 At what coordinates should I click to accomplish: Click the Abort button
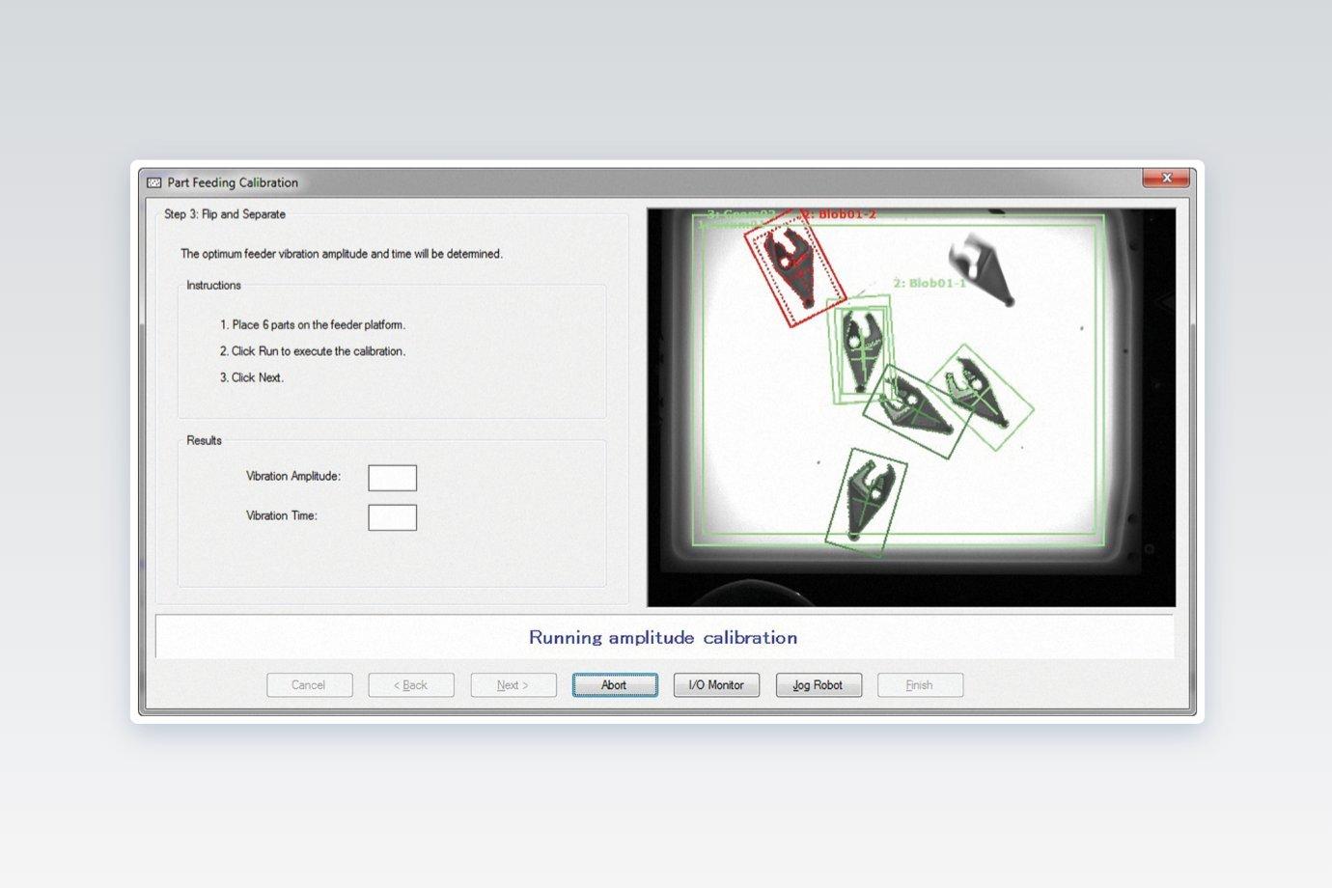(615, 685)
